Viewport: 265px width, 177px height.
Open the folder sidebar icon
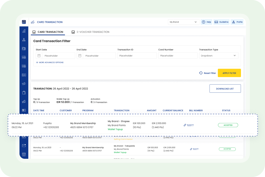coord(24,48)
